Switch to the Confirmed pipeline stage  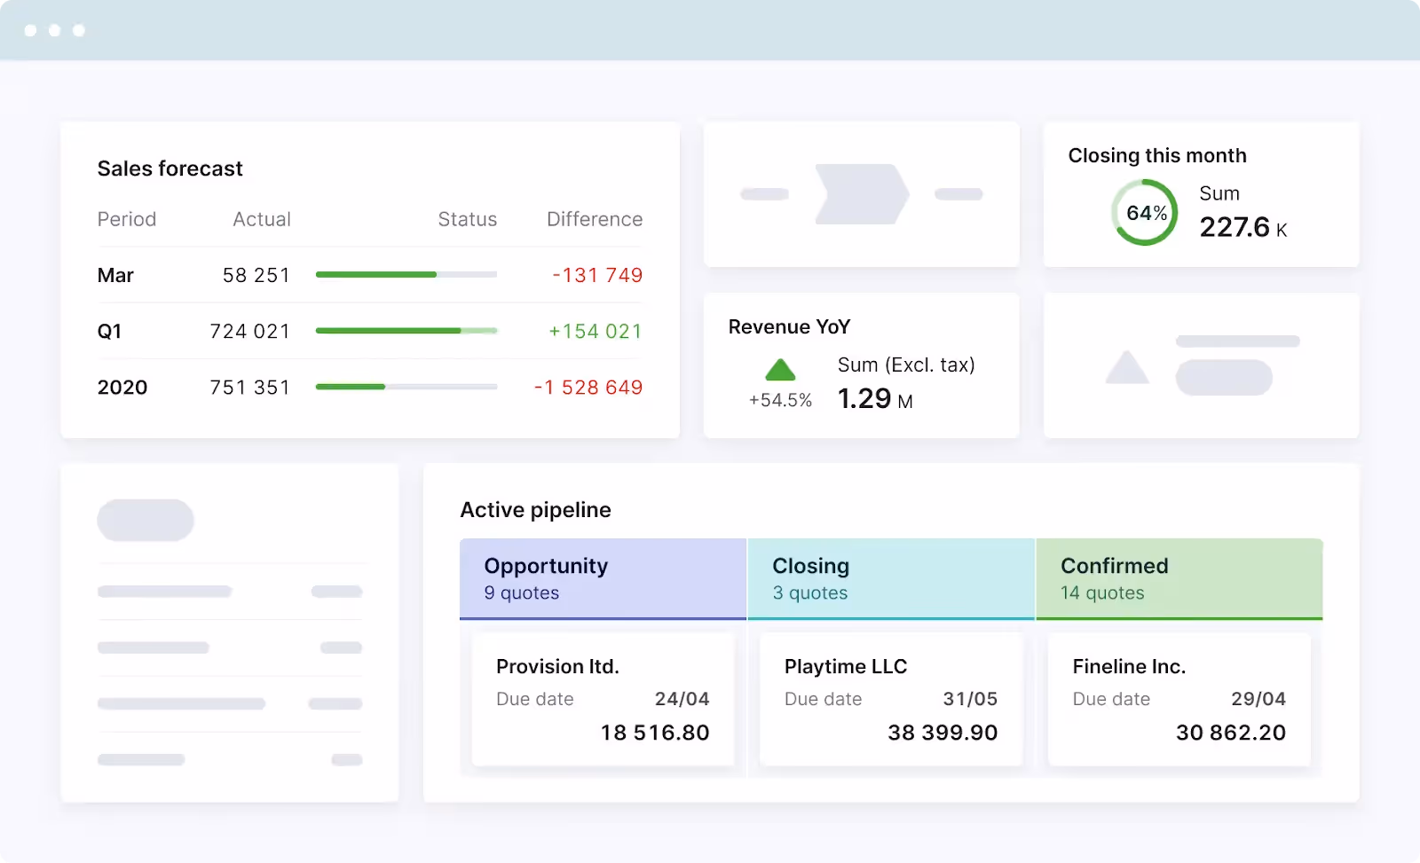pos(1180,578)
